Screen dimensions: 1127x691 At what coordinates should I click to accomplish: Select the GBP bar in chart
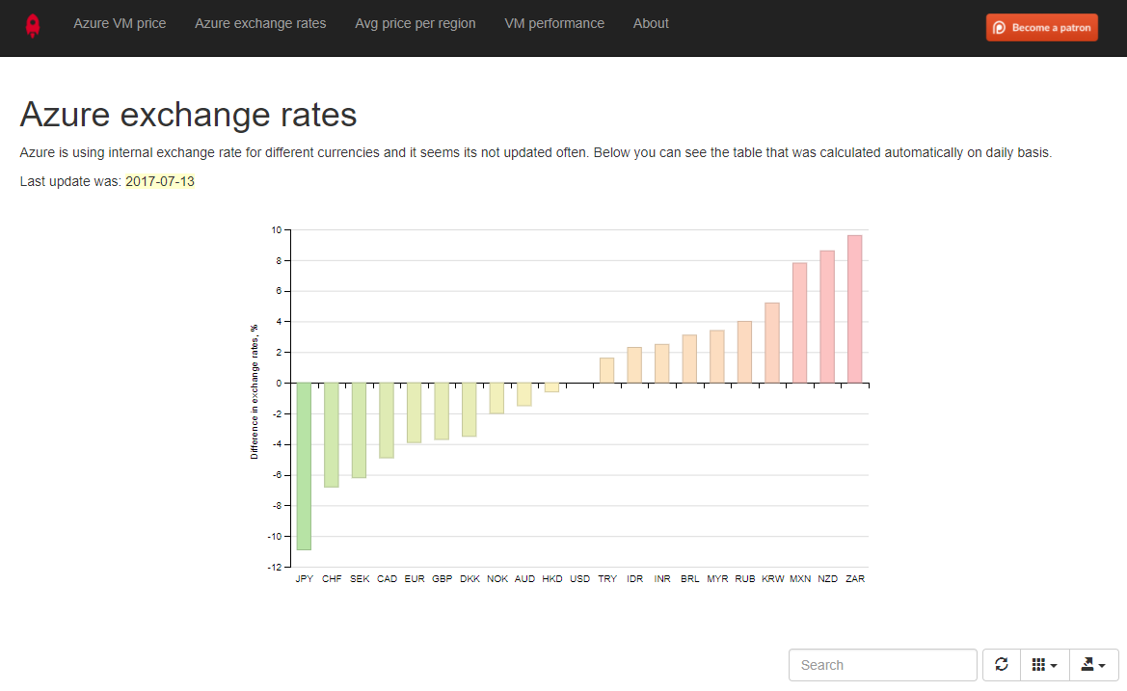coord(442,412)
